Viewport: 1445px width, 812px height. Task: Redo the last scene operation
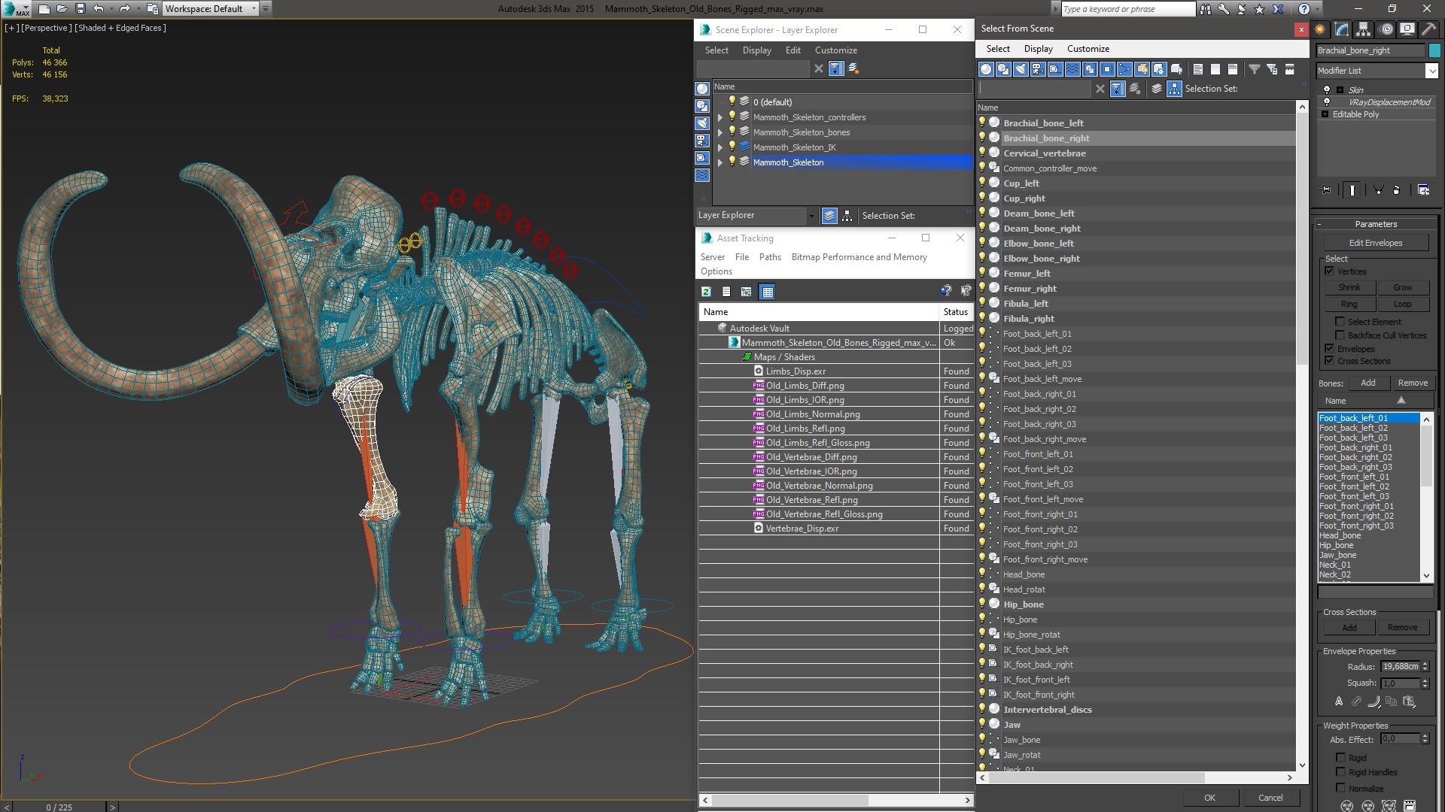125,9
